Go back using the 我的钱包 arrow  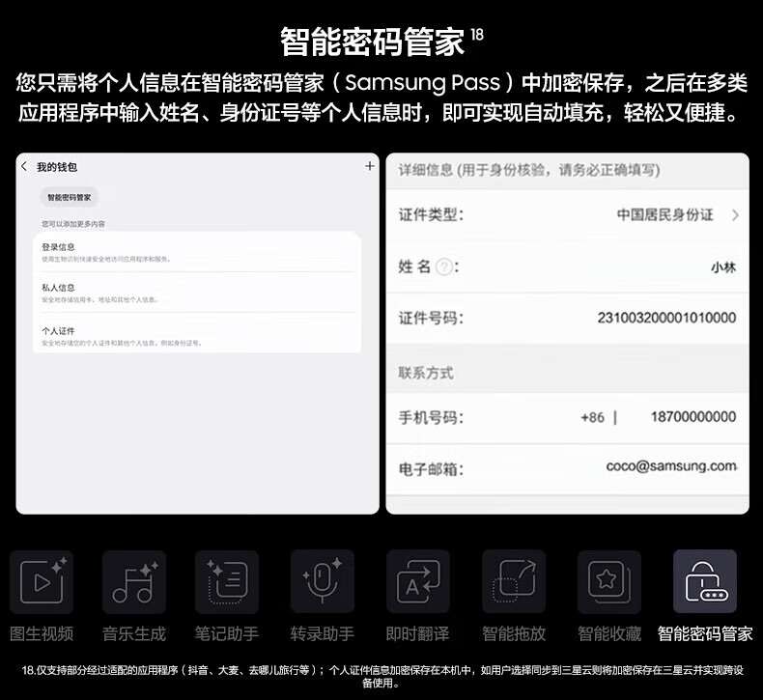pyautogui.click(x=25, y=167)
